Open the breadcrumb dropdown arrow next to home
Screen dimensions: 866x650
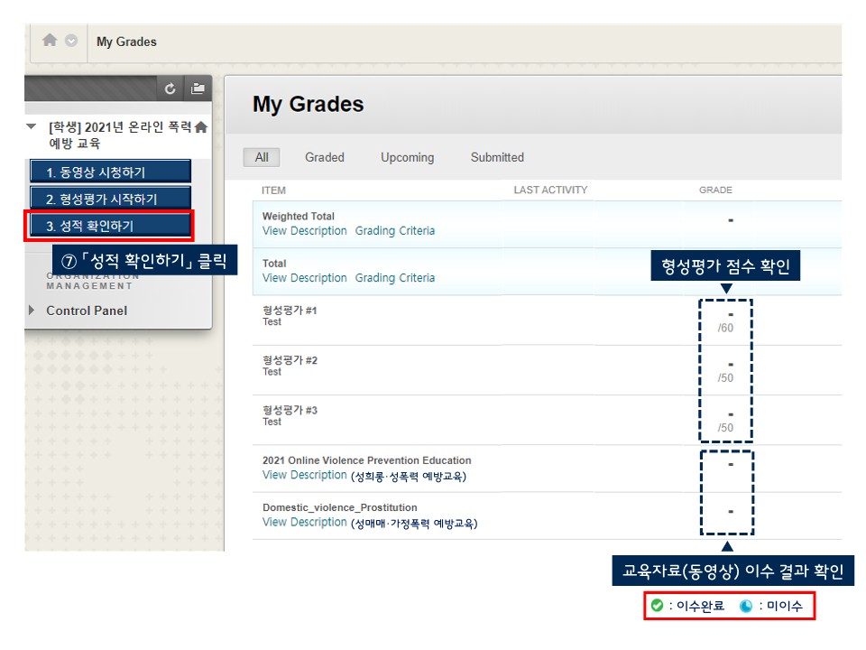tap(70, 41)
